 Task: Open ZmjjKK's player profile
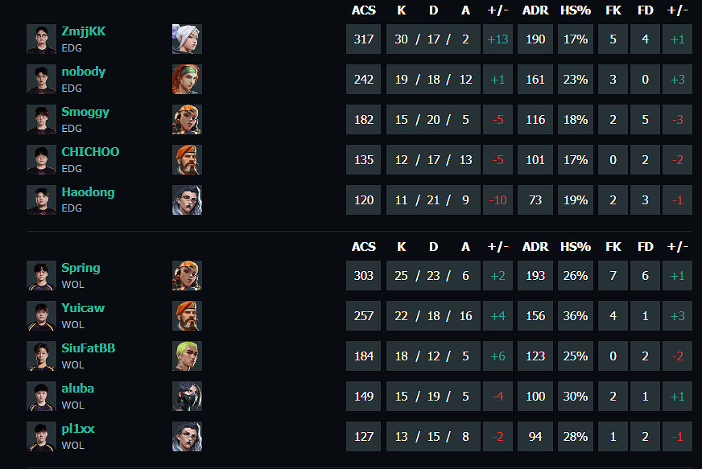83,31
